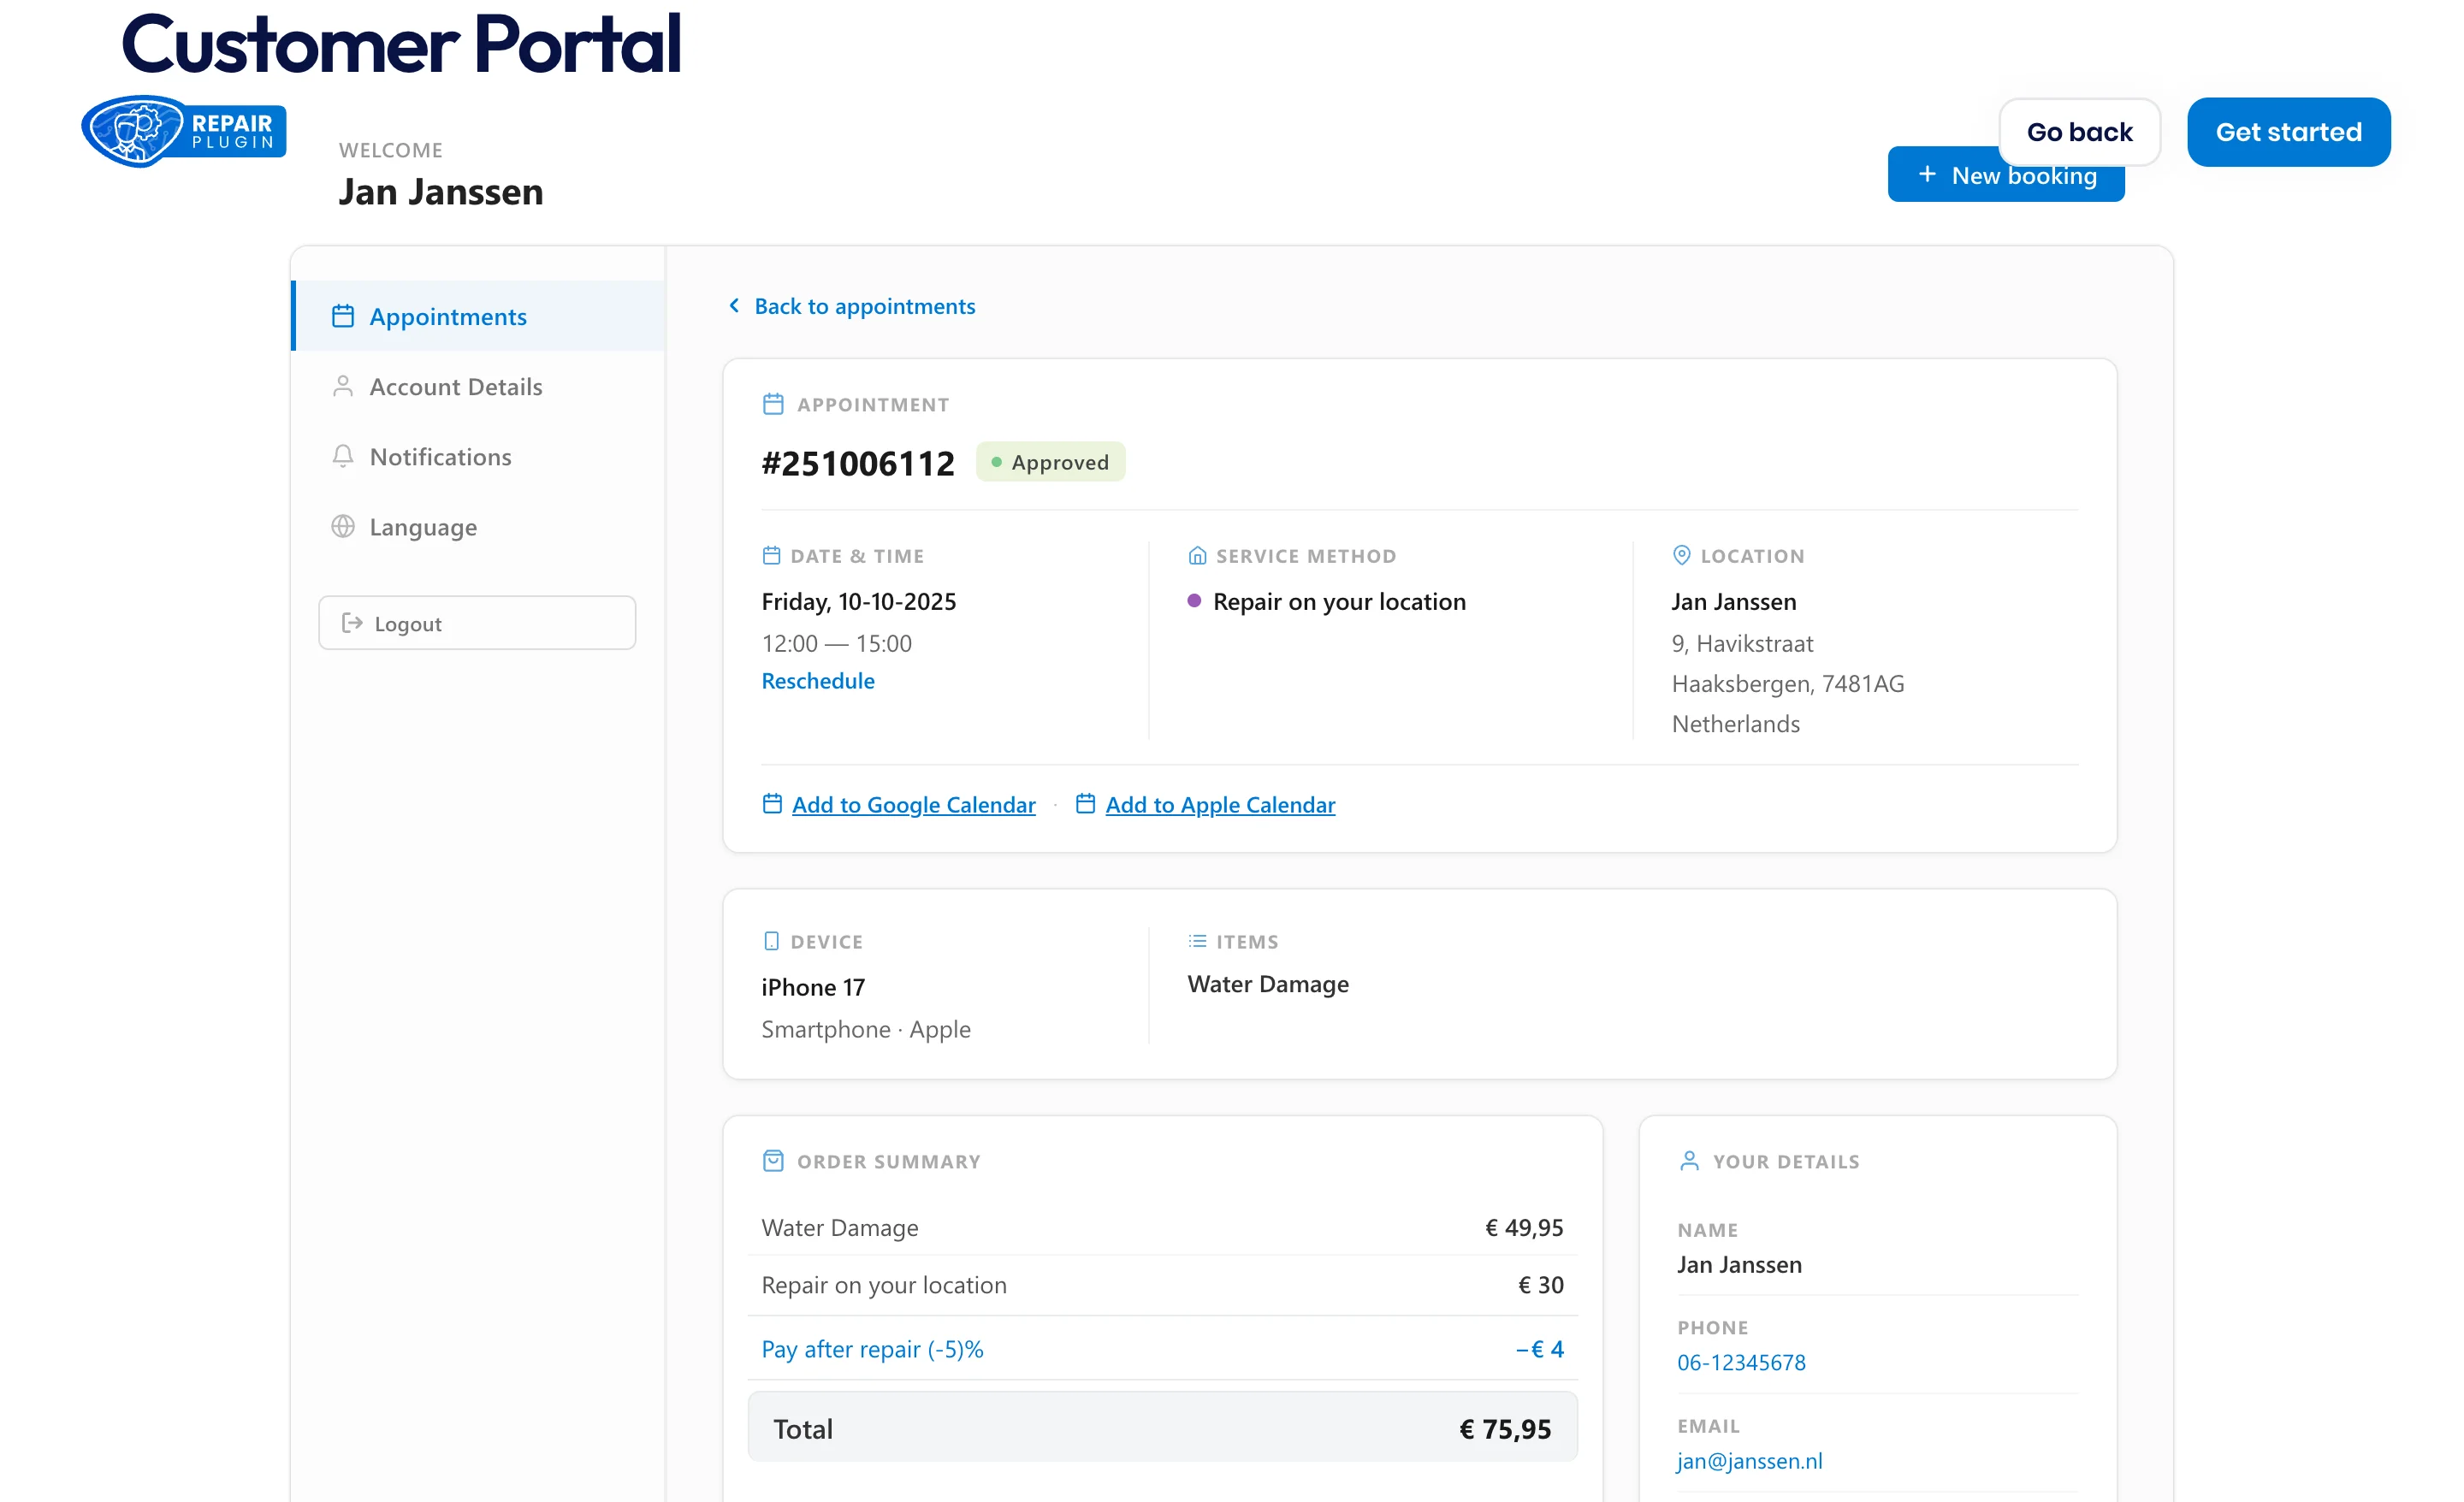
Task: Click Add to Google Calendar
Action: [x=913, y=805]
